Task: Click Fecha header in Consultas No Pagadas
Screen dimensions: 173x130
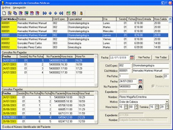Action: 10,56
